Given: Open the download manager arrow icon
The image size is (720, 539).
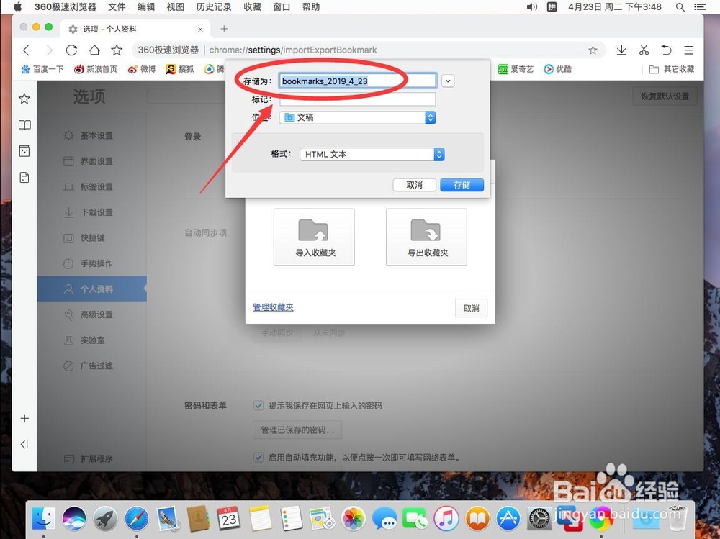Looking at the screenshot, I should coord(621,50).
